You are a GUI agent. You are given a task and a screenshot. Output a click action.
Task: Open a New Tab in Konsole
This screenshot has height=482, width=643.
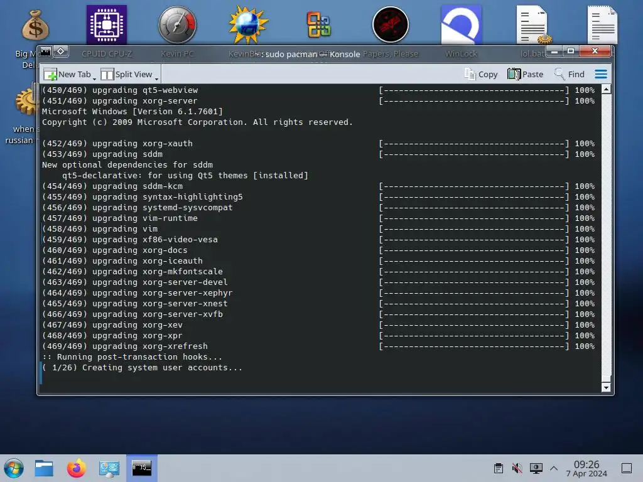[x=67, y=74]
